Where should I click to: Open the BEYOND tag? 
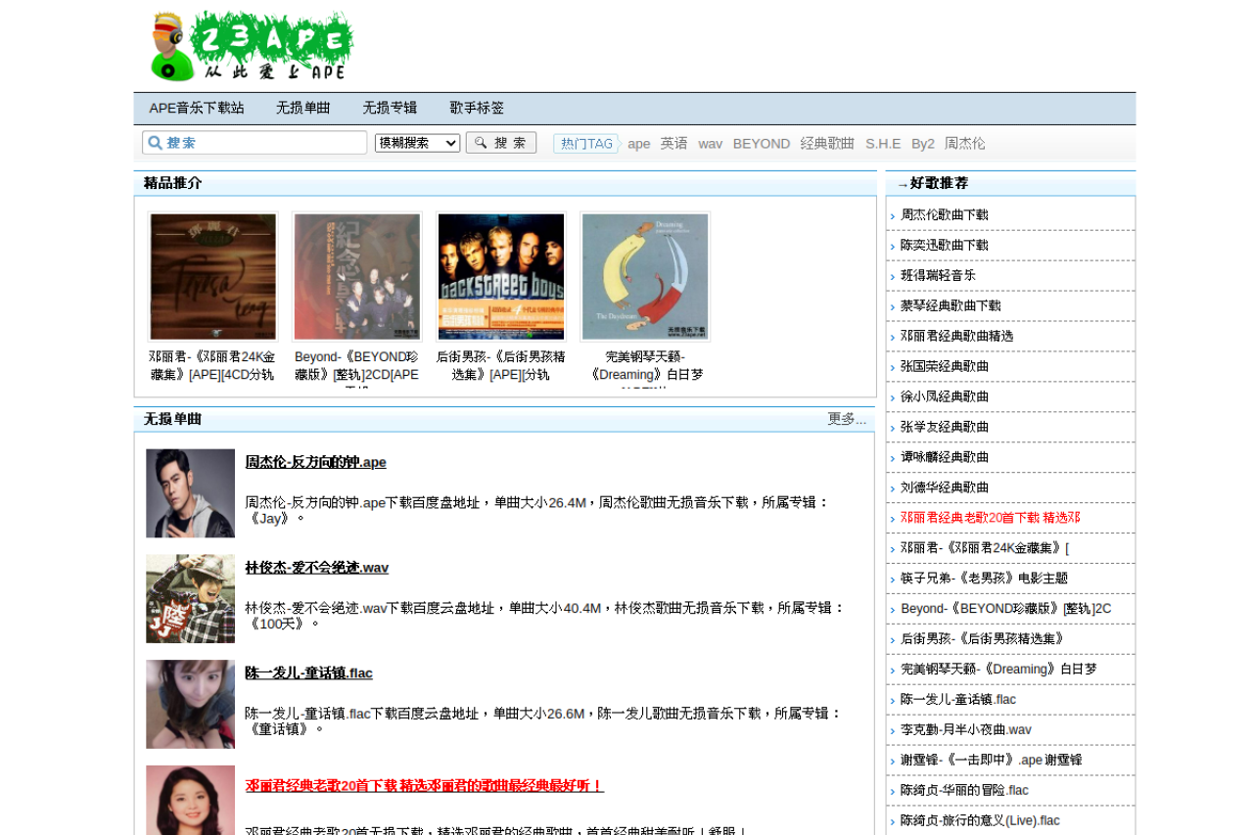(762, 144)
